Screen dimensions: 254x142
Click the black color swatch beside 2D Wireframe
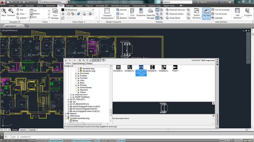click(x=63, y=10)
